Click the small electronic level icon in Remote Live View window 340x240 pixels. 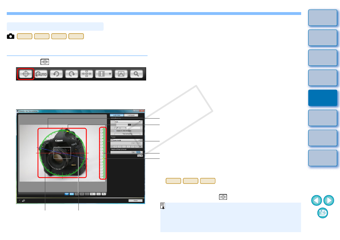67,194
